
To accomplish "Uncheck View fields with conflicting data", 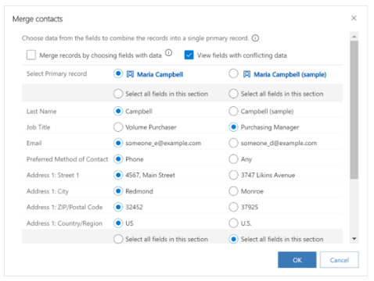I will pyautogui.click(x=189, y=55).
